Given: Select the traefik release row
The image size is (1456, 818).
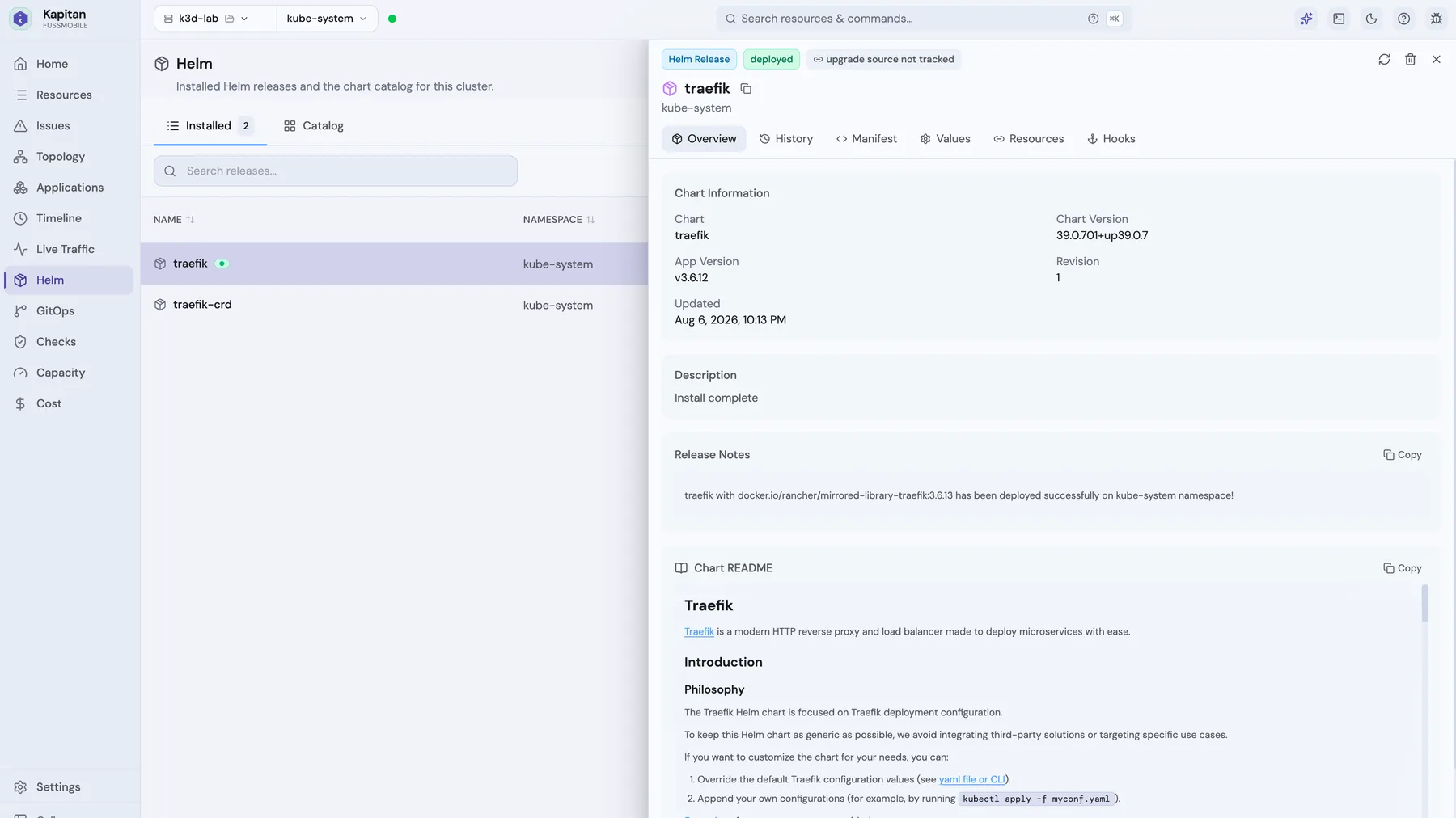Looking at the screenshot, I should click(x=394, y=264).
